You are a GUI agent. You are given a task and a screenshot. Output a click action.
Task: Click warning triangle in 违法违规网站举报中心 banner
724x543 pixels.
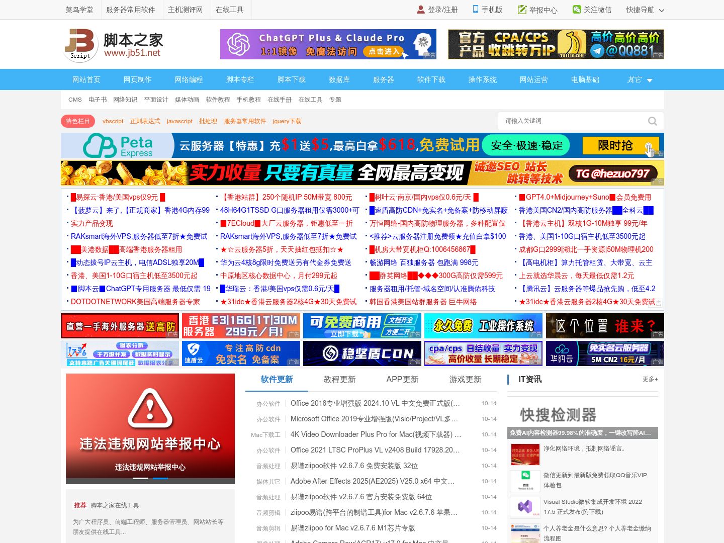(x=150, y=408)
